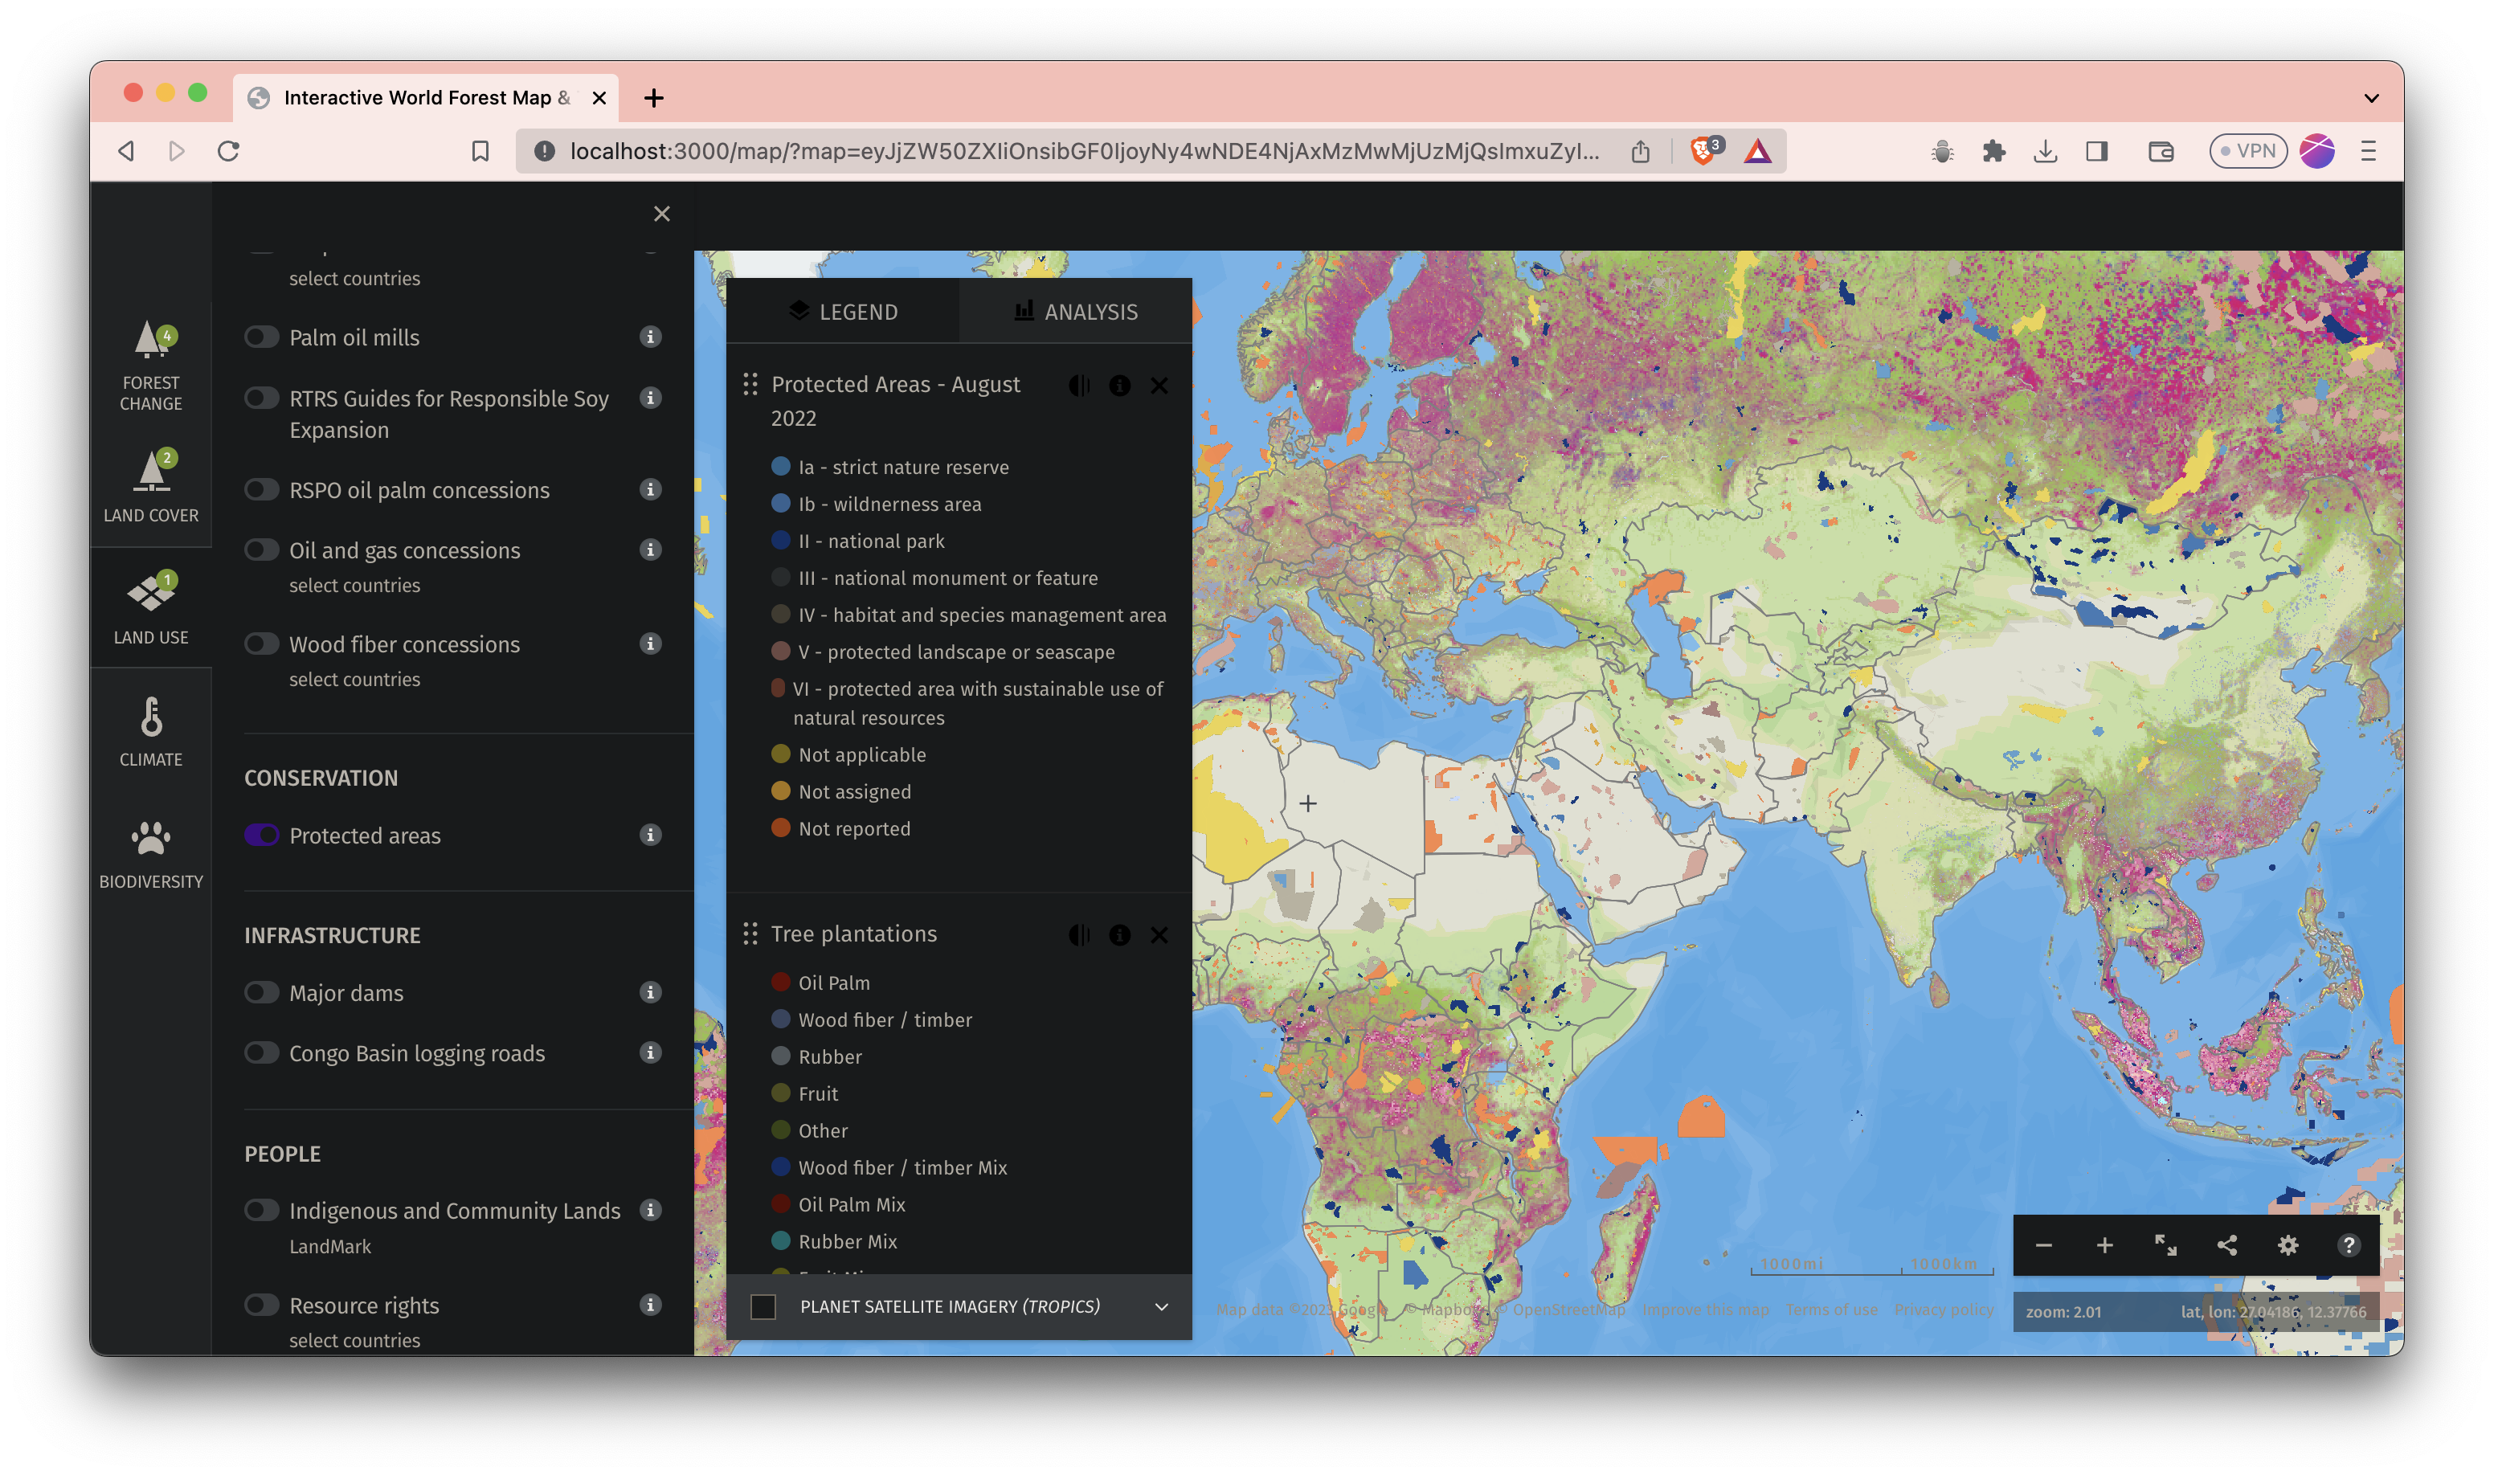The height and width of the screenshot is (1475, 2494).
Task: Click map help question mark icon
Action: (2348, 1245)
